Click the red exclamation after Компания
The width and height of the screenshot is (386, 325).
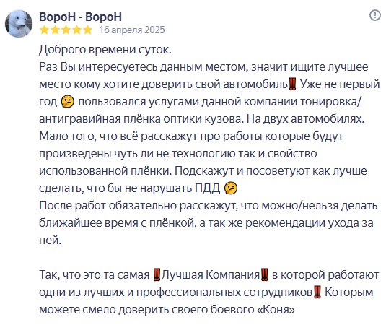[x=265, y=274]
